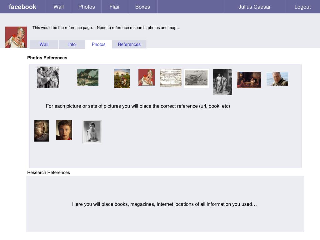
Task: Open the sepia fortification map thumbnail
Action: (171, 78)
